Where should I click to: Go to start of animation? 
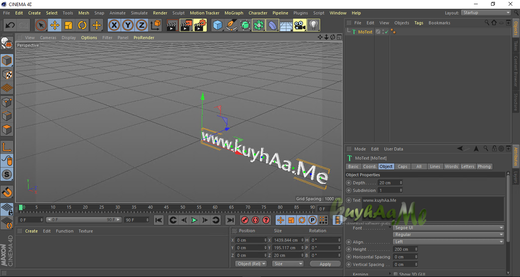coord(159,220)
